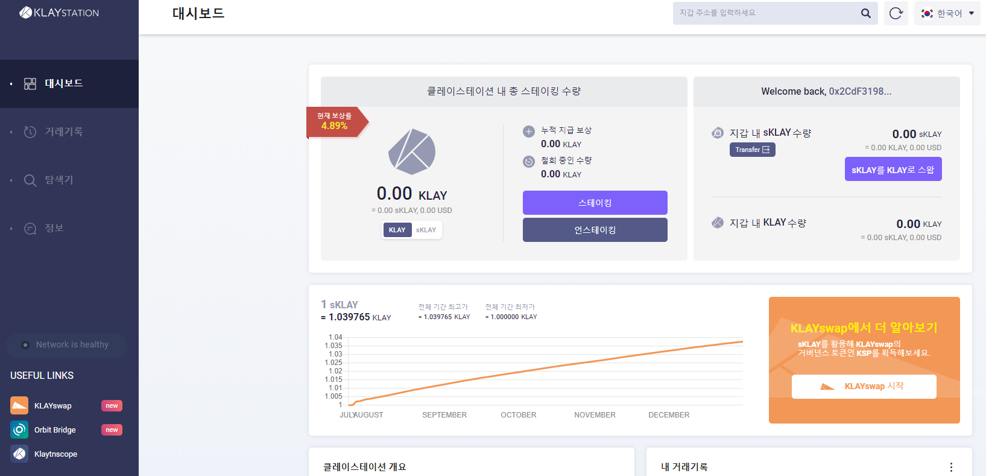
Task: Click the SEPTEMBER axis label
Action: tap(444, 415)
